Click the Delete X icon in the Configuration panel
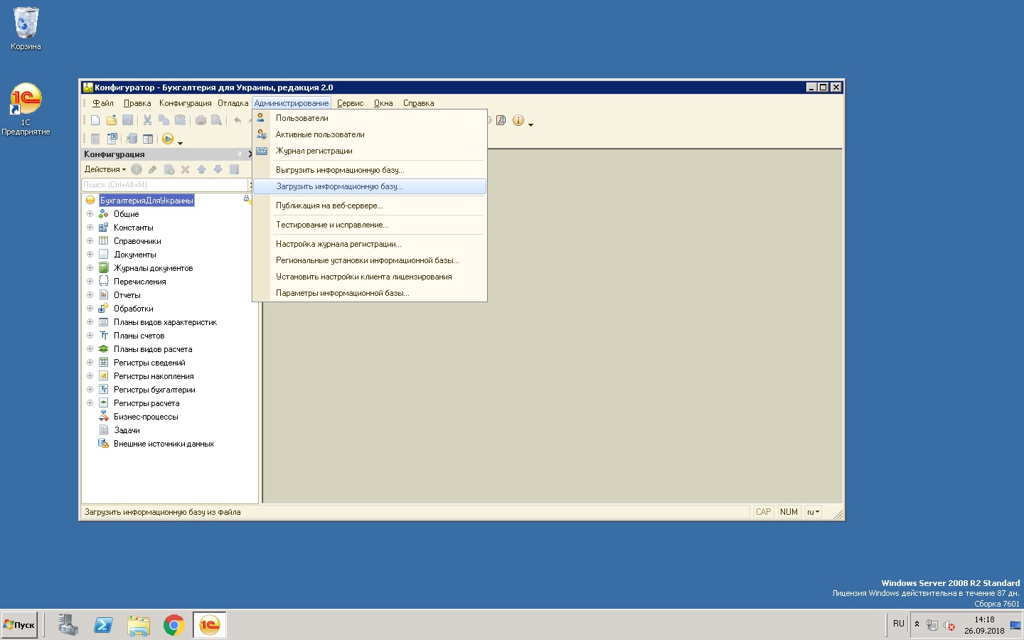This screenshot has height=640, width=1024. click(185, 169)
